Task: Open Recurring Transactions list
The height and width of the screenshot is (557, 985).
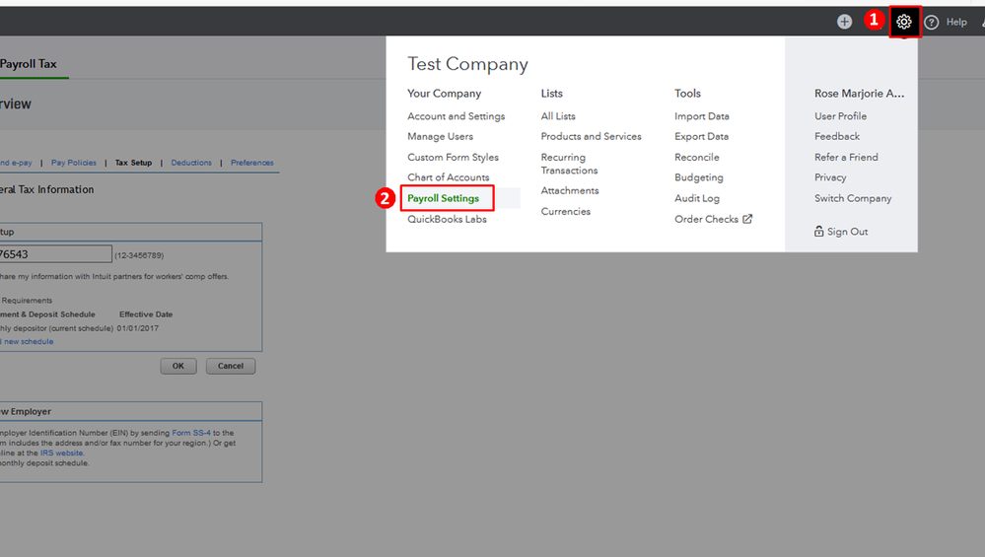Action: tap(569, 164)
